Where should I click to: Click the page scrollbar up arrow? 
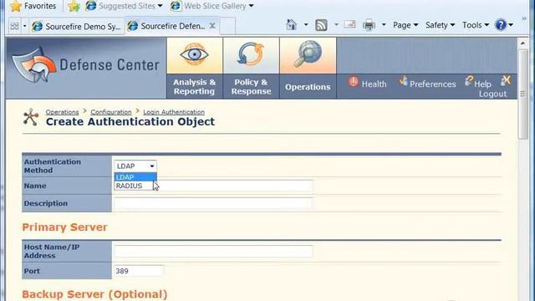click(522, 43)
